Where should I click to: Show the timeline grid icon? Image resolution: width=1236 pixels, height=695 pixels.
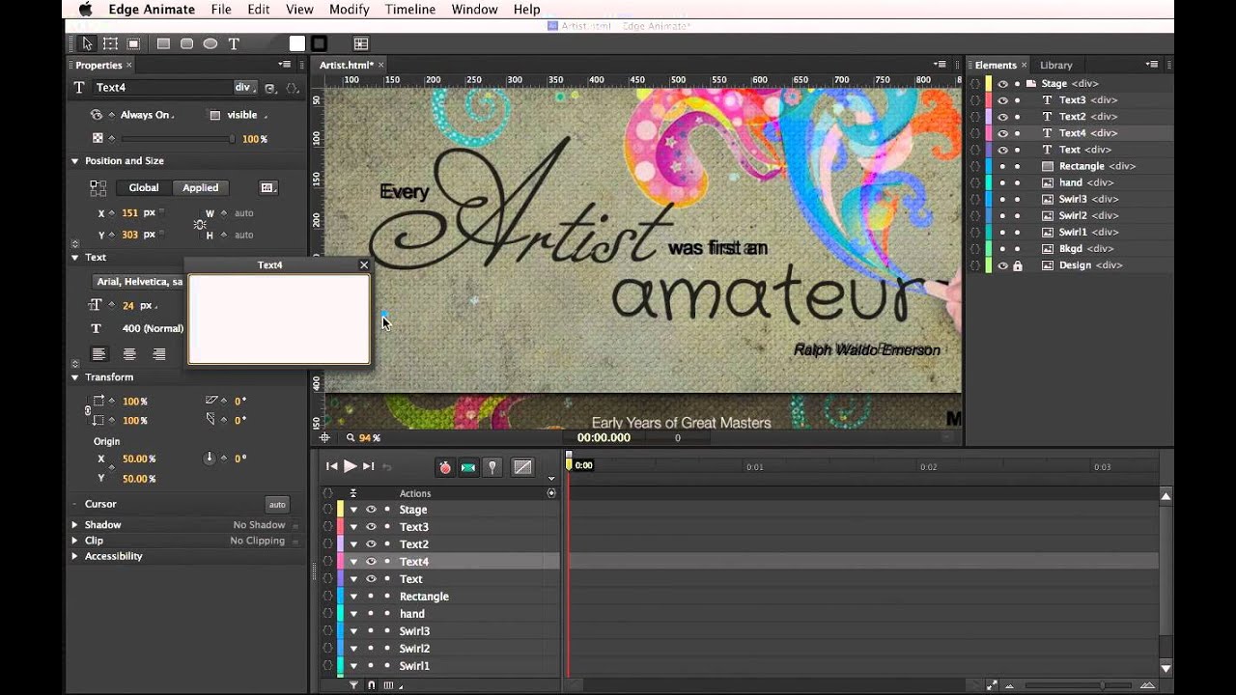pyautogui.click(x=388, y=685)
